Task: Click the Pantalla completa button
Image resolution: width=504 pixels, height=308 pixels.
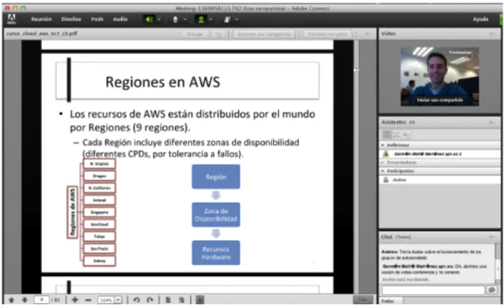Action: click(328, 34)
